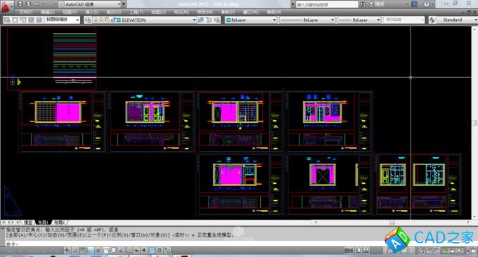Toggle the layer lightbulb on/off icon

point(96,20)
